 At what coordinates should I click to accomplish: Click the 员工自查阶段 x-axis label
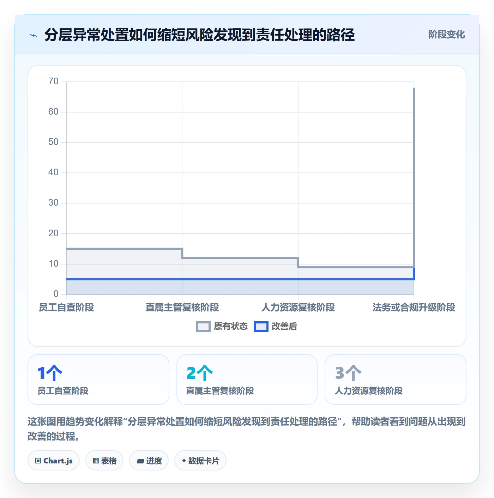coord(66,308)
